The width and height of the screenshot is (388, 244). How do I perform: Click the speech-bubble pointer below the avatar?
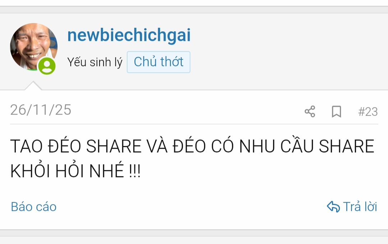pyautogui.click(x=33, y=86)
